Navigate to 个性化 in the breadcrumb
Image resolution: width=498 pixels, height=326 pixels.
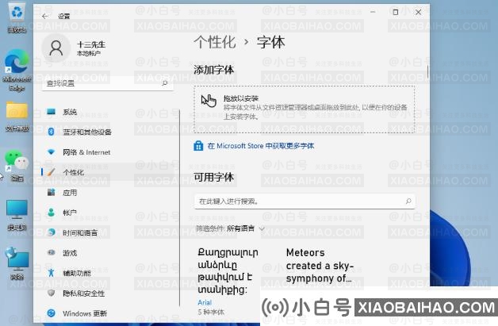coord(215,43)
